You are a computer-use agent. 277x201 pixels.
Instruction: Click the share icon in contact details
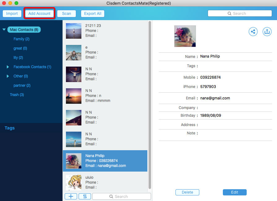[x=253, y=32]
